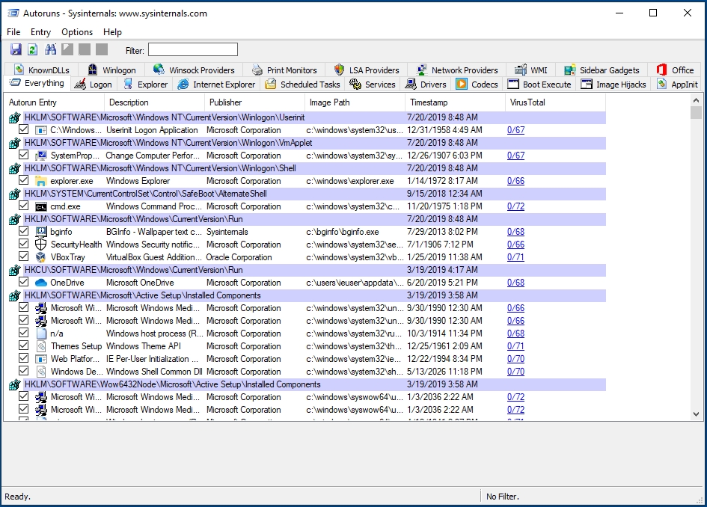
Task: Open the Options menu
Action: pyautogui.click(x=77, y=32)
